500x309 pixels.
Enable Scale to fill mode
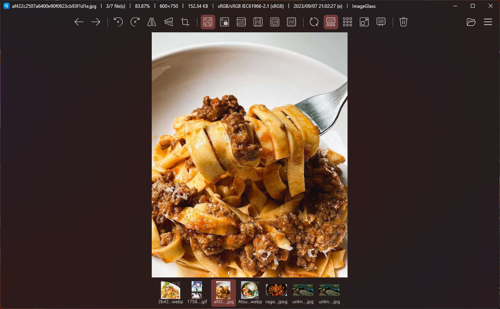(x=291, y=22)
